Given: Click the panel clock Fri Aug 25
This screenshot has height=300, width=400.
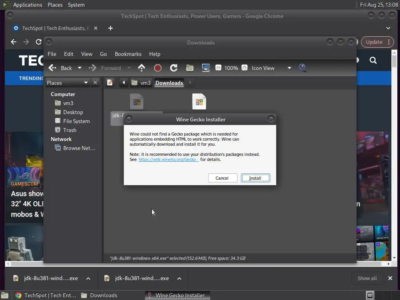Looking at the screenshot, I should click(379, 5).
